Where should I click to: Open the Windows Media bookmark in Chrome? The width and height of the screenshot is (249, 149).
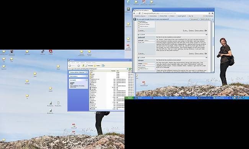point(162,16)
